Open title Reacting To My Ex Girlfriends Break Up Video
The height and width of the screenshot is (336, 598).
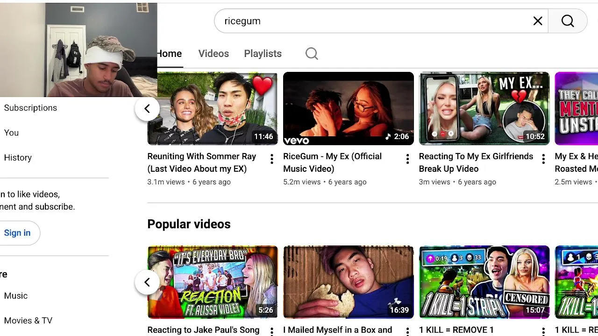pyautogui.click(x=476, y=162)
